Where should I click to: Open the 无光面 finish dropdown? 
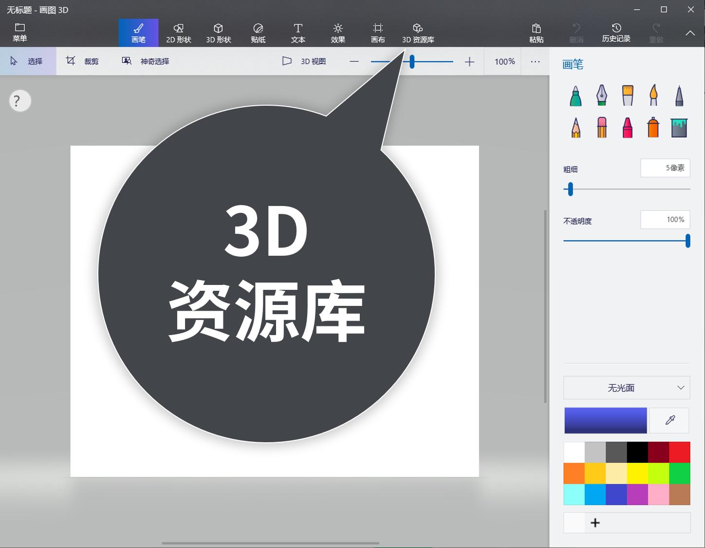click(627, 387)
